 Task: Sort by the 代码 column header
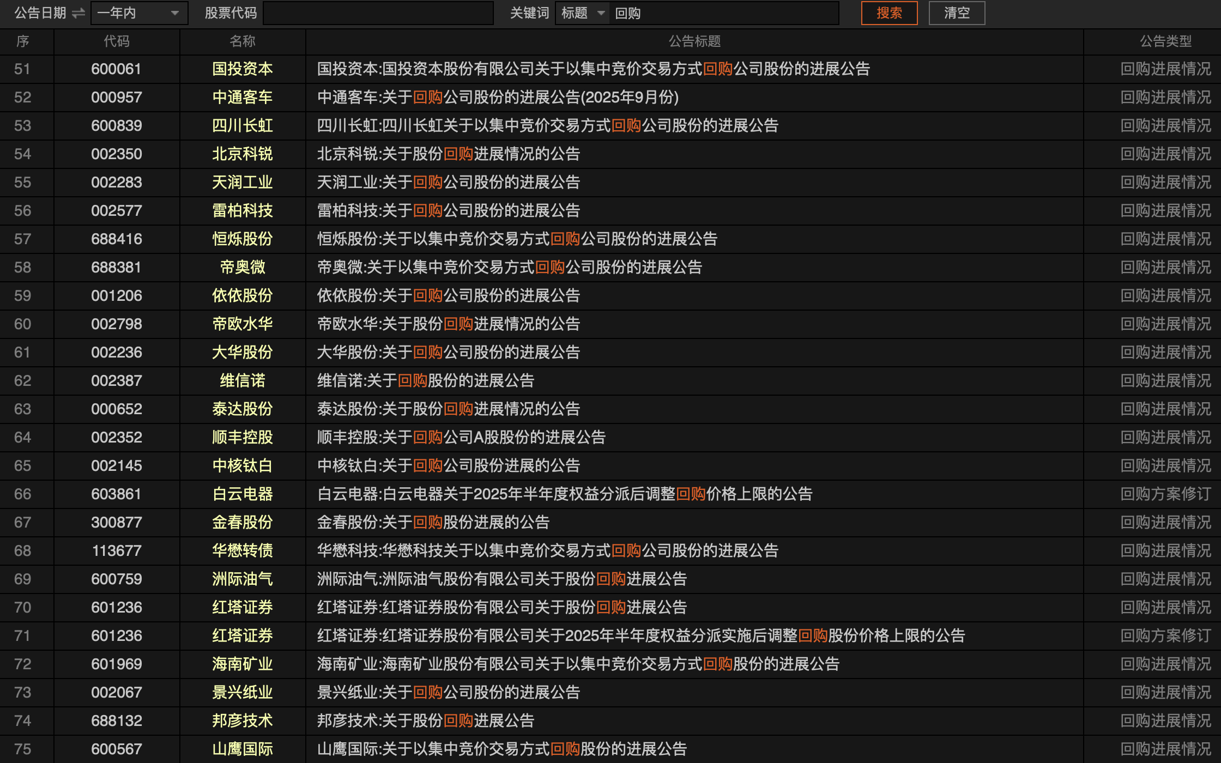[x=117, y=41]
